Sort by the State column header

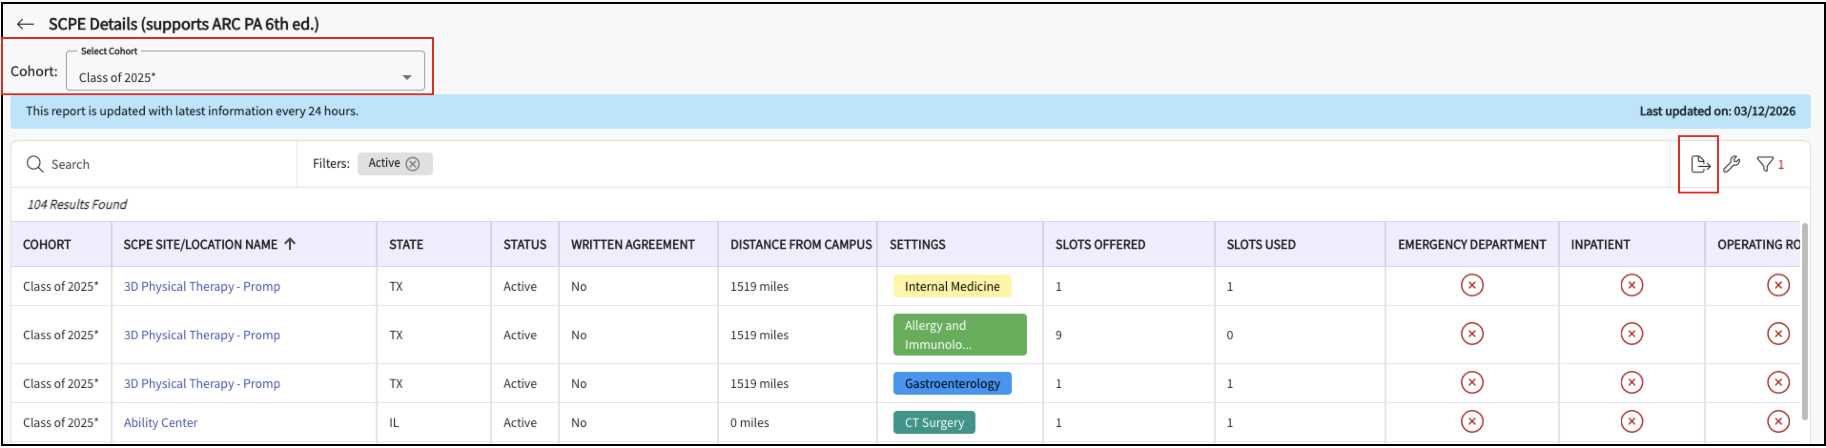pos(405,244)
